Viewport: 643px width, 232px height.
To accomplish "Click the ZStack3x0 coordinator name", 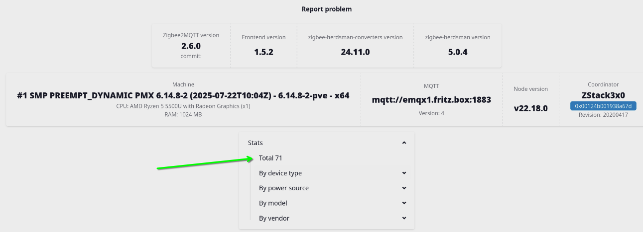I will (603, 95).
